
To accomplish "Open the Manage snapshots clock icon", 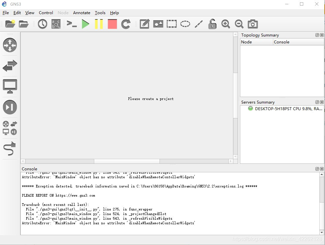I will coord(43,24).
